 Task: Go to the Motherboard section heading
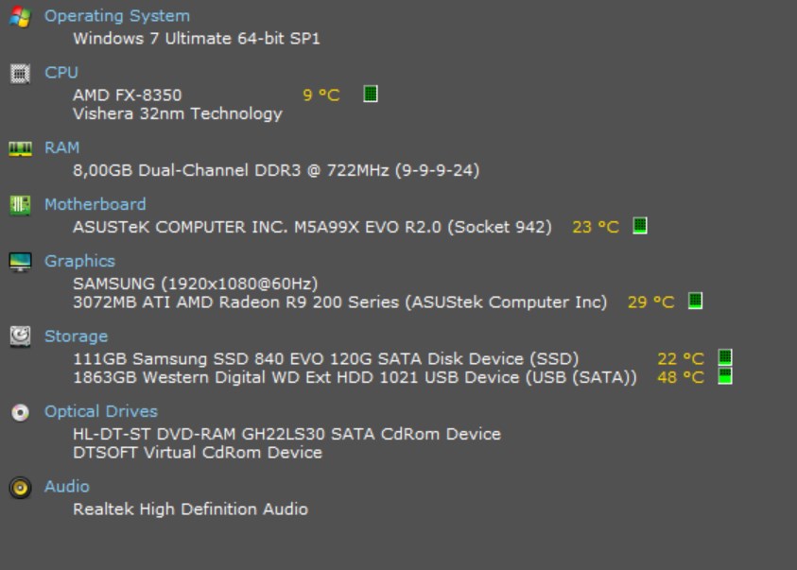(95, 204)
